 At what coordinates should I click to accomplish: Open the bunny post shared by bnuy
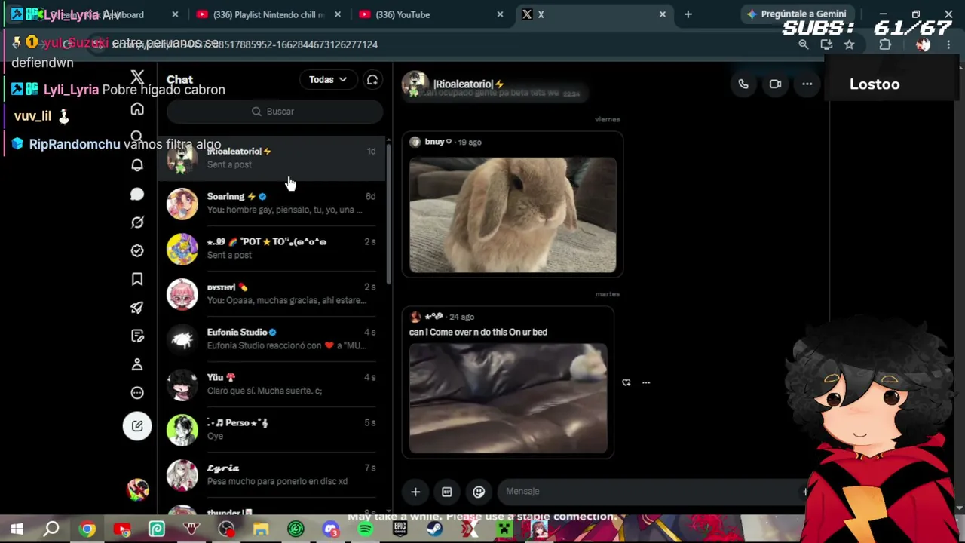[513, 204]
